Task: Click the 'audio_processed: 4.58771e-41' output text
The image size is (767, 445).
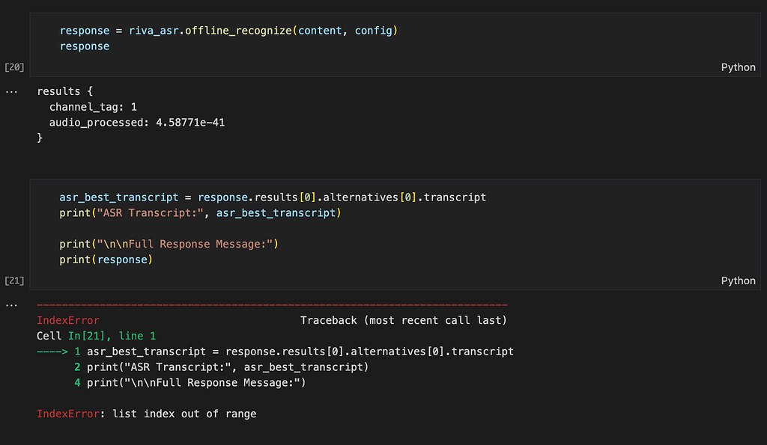Action: click(137, 123)
